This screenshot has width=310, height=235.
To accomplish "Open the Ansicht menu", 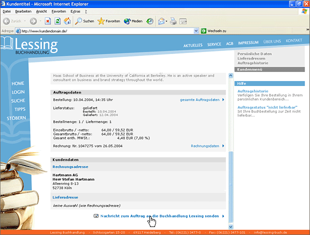I will 41,11.
